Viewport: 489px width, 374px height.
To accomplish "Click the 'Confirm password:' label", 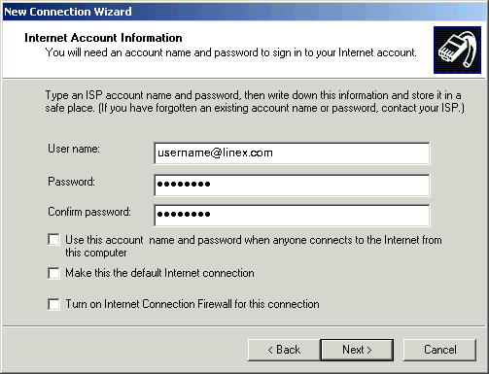I will pyautogui.click(x=89, y=212).
